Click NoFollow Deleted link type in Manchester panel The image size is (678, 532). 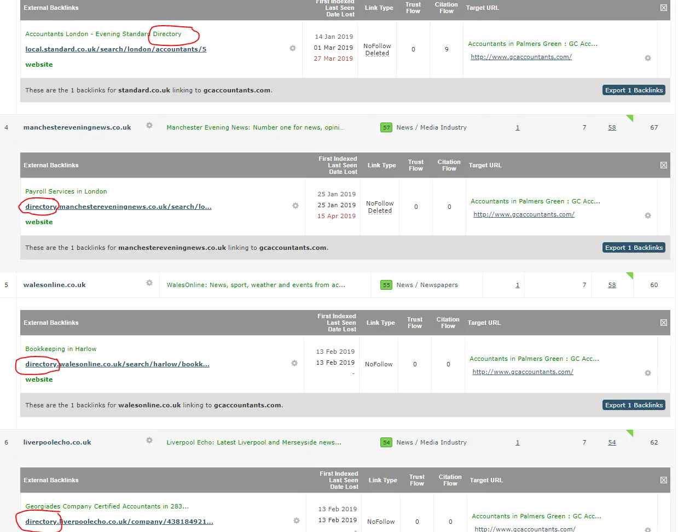(x=380, y=207)
